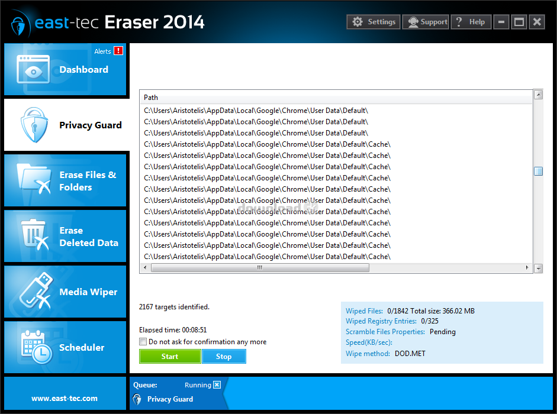
Task: Cancel the running queue task via X icon
Action: pyautogui.click(x=217, y=384)
